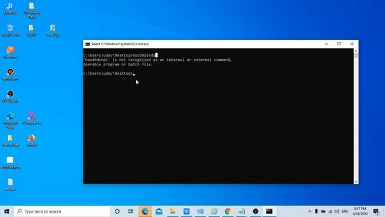Select the Bandicam desktop shortcut

pyautogui.click(x=10, y=74)
